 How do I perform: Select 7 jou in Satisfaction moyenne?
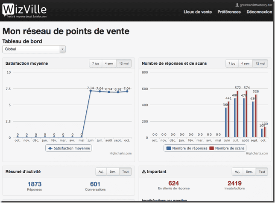coord(96,63)
